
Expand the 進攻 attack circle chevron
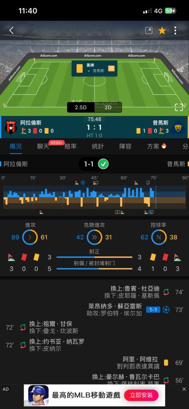coord(29,237)
